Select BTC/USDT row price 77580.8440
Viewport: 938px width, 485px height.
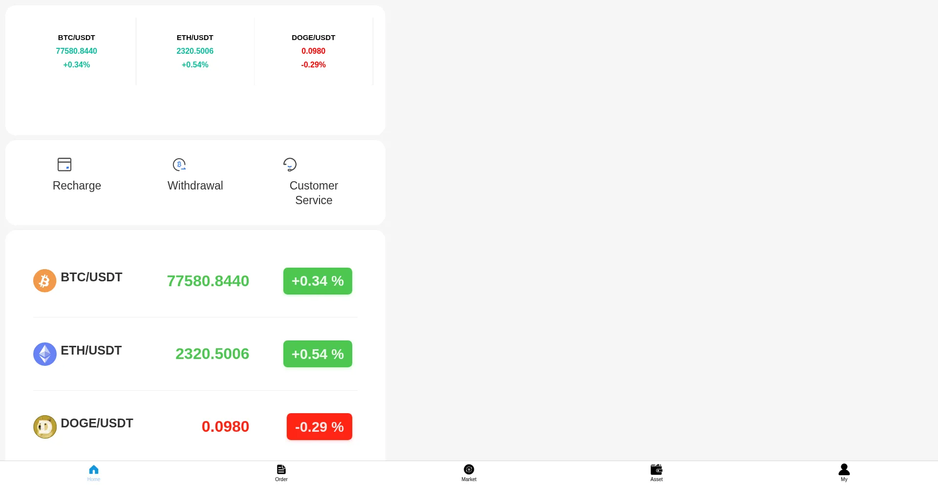pyautogui.click(x=208, y=281)
